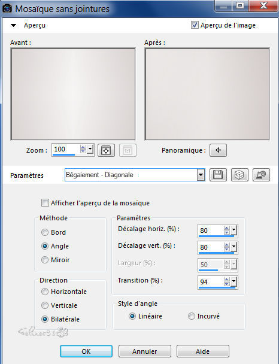Select the Horizontale direction option
Image resolution: width=279 pixels, height=364 pixels.
coord(44,292)
